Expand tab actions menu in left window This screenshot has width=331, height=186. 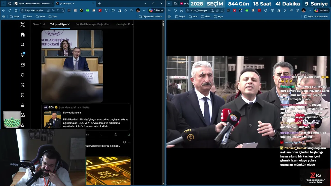coord(4,4)
